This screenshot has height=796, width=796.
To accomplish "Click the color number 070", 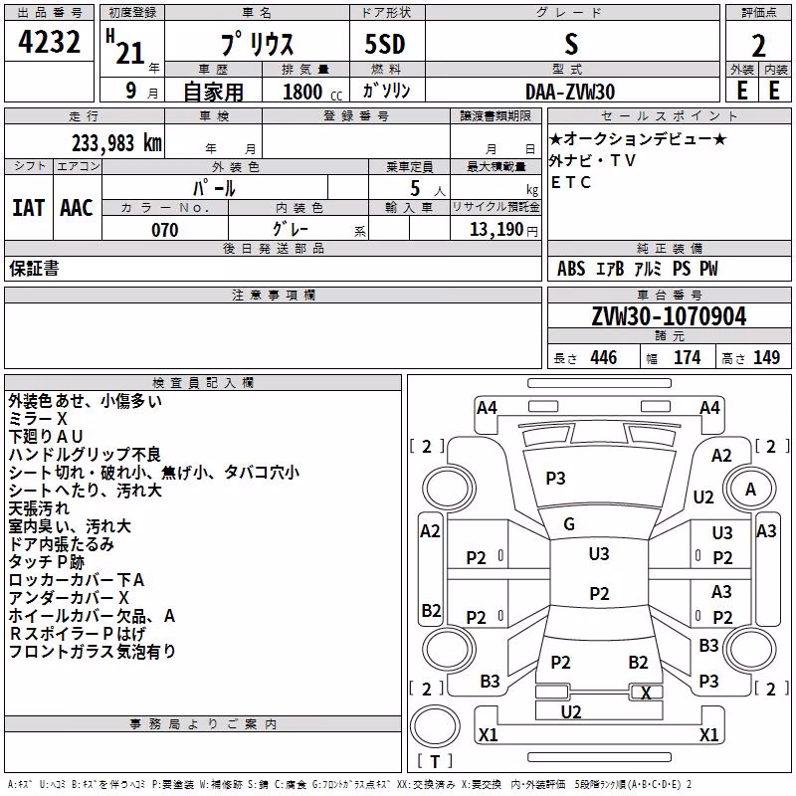I will tap(165, 230).
